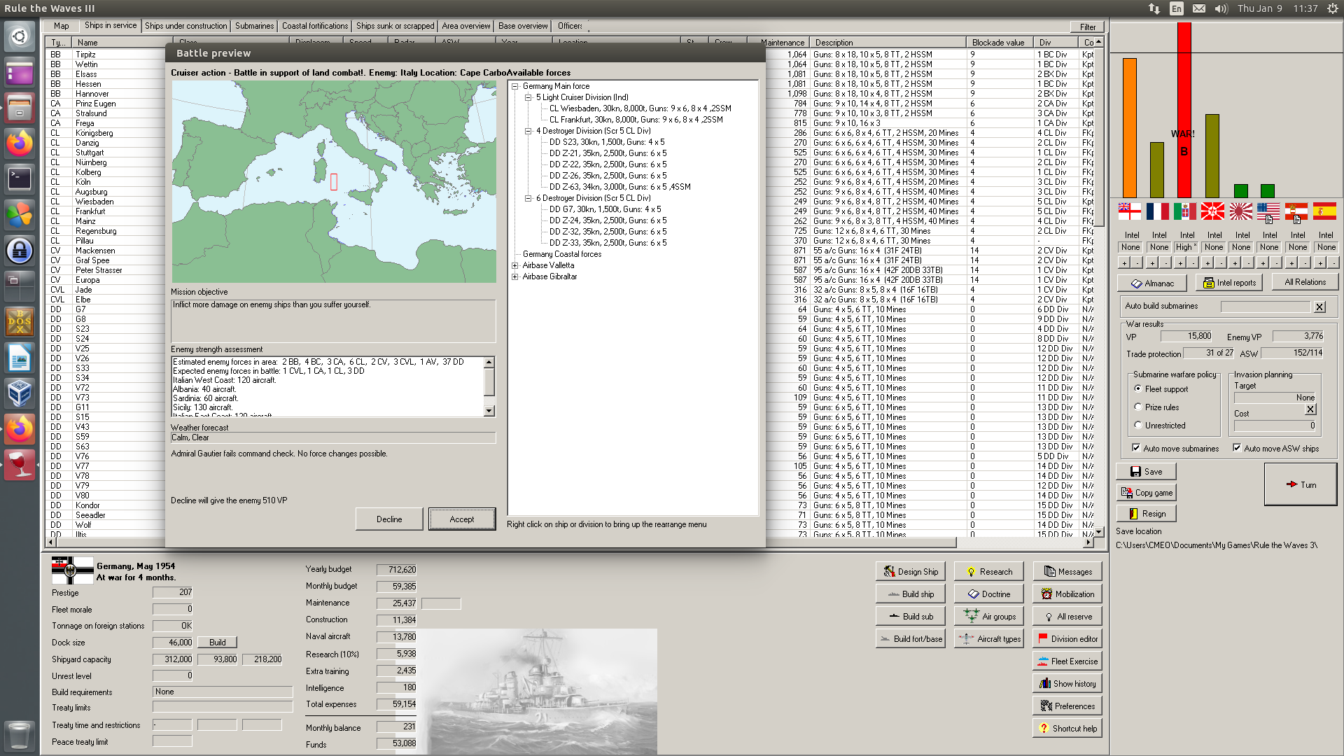1344x756 pixels.
Task: Open Ships sunk or scrapped tab
Action: (x=395, y=26)
